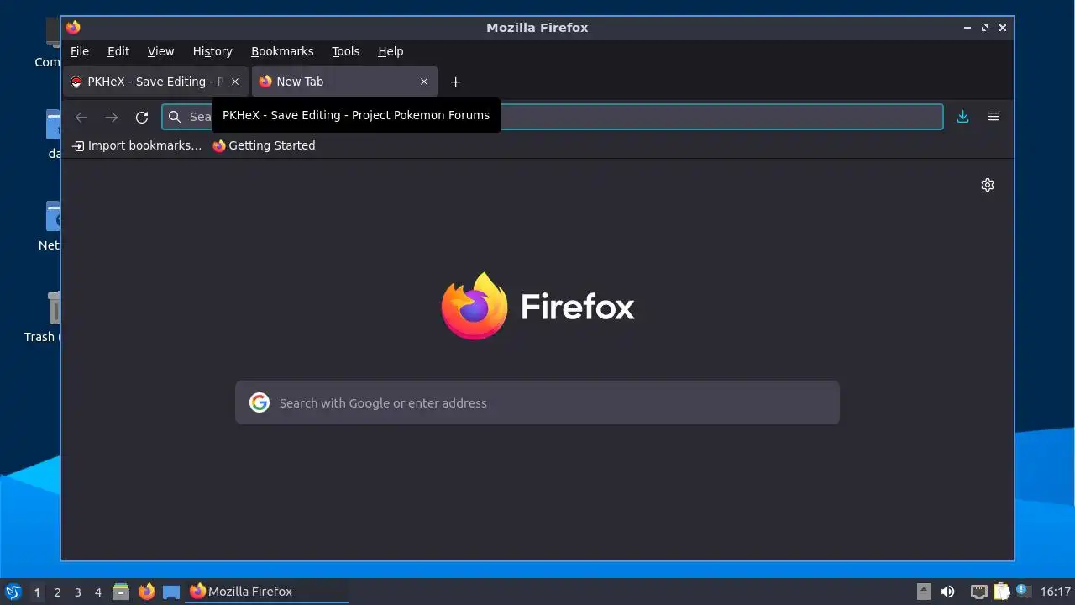
Task: Open the Bookmarks menu
Action: point(282,51)
